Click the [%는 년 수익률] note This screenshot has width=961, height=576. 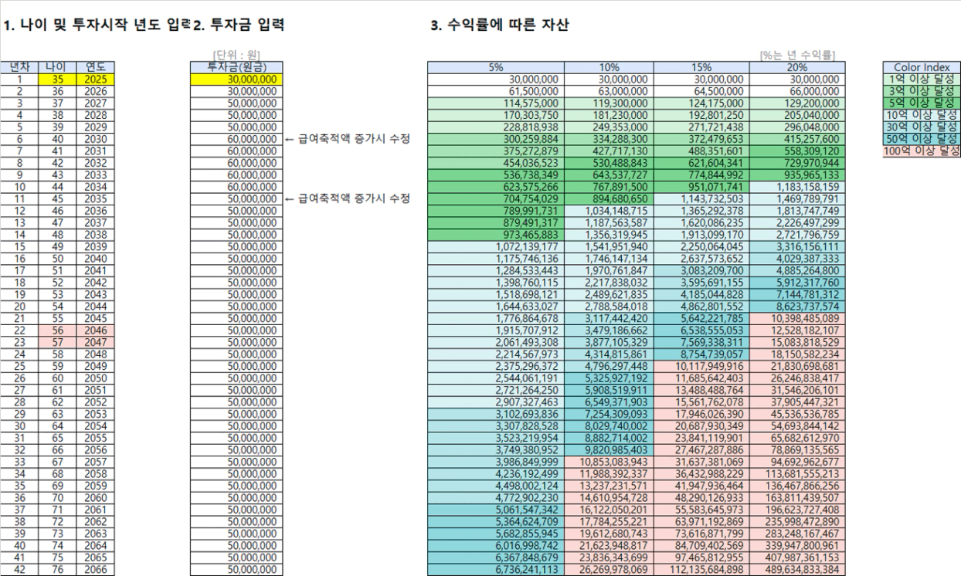[797, 56]
